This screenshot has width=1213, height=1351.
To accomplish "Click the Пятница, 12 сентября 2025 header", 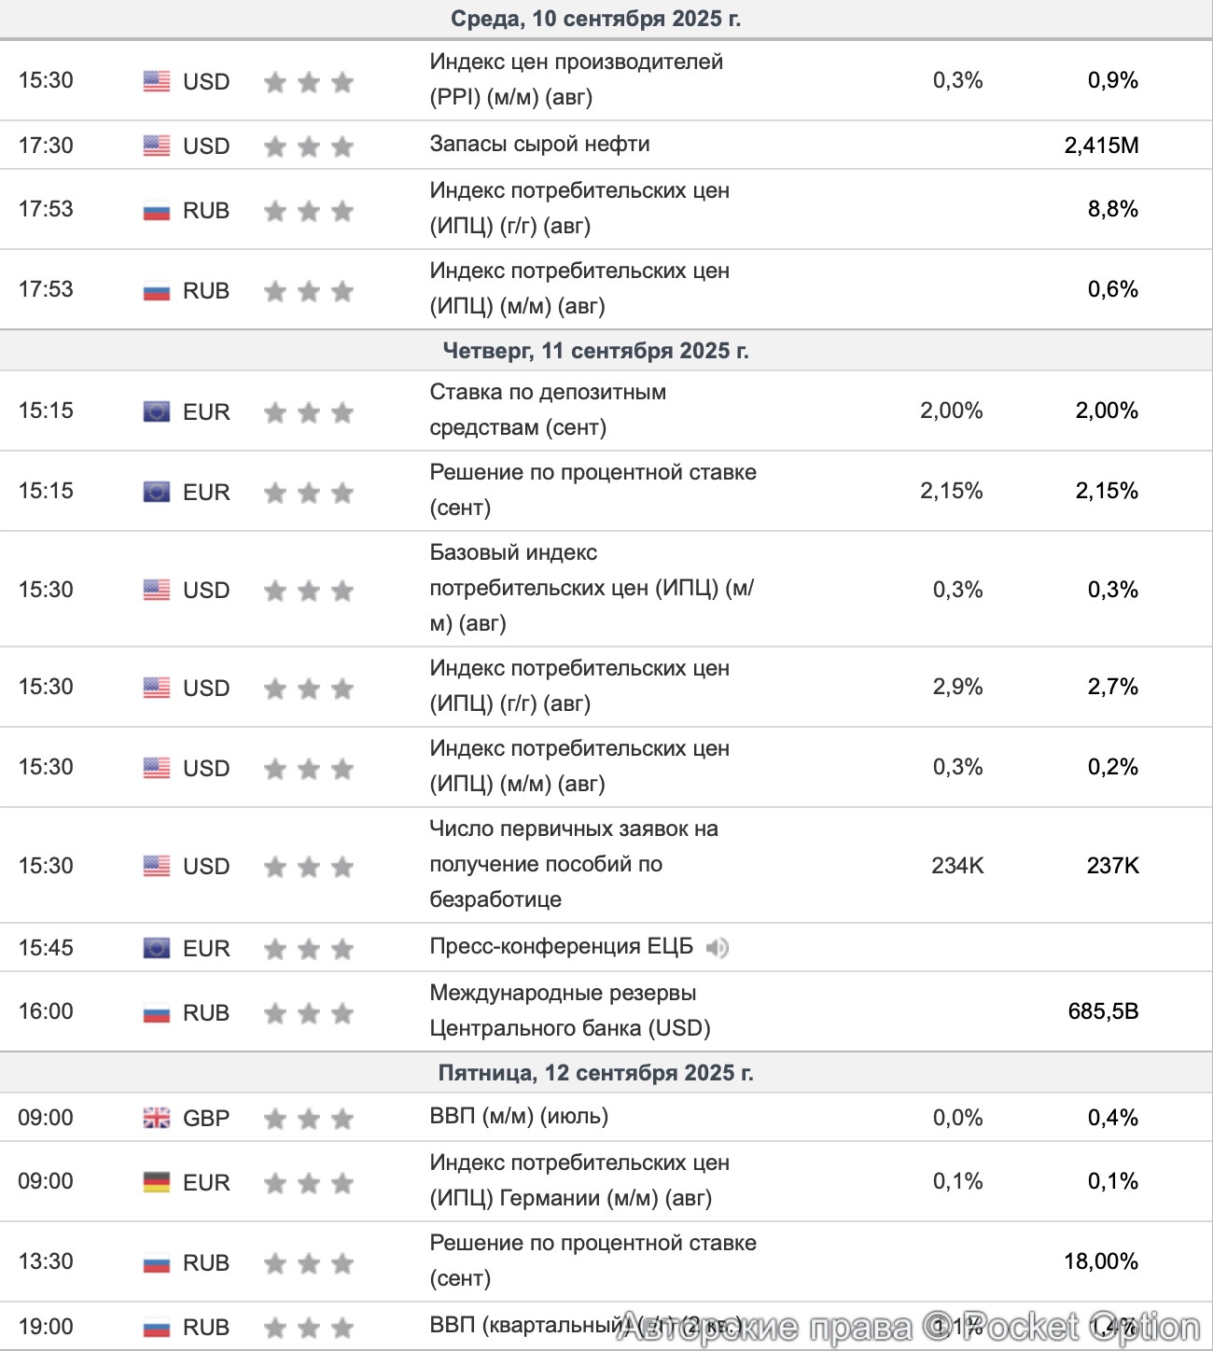I will pos(595,1073).
